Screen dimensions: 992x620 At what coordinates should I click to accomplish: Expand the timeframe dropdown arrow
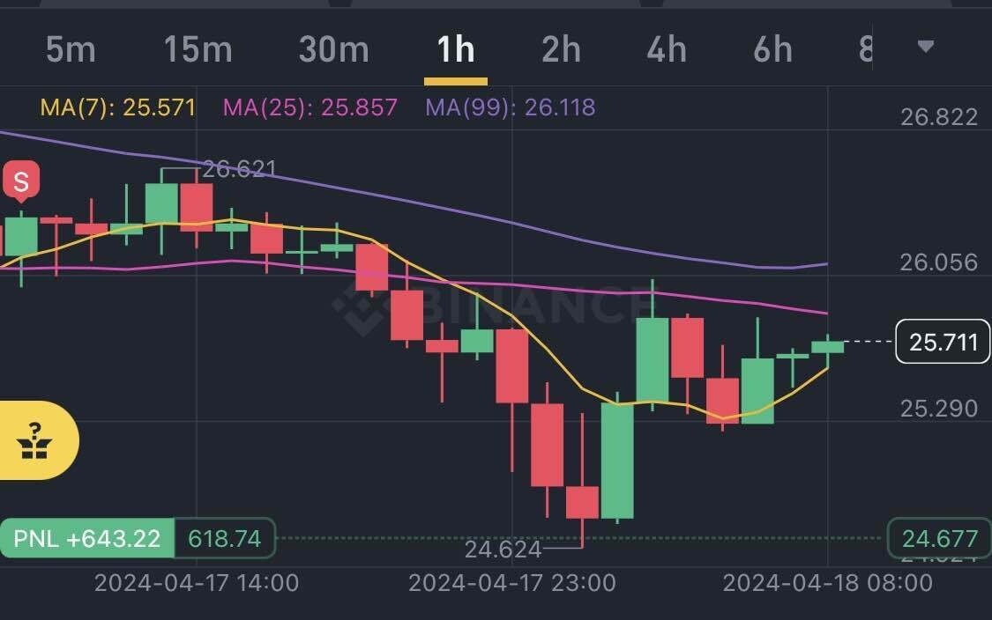pyautogui.click(x=925, y=47)
